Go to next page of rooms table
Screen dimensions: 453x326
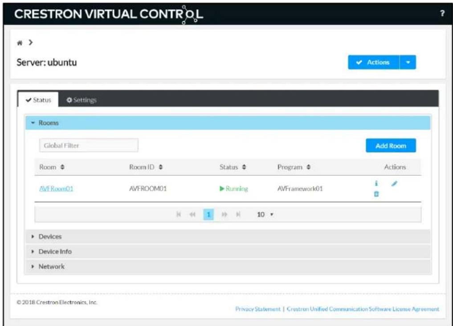224,215
